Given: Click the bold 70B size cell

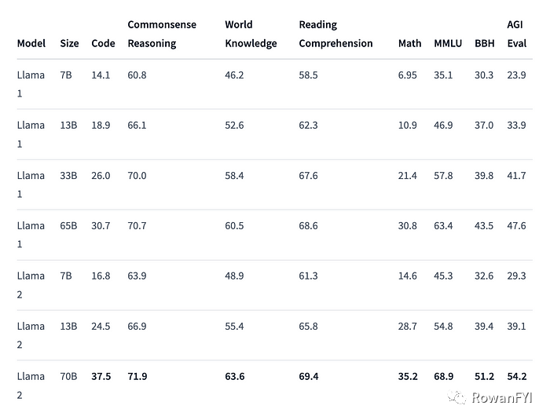Looking at the screenshot, I should [x=69, y=376].
